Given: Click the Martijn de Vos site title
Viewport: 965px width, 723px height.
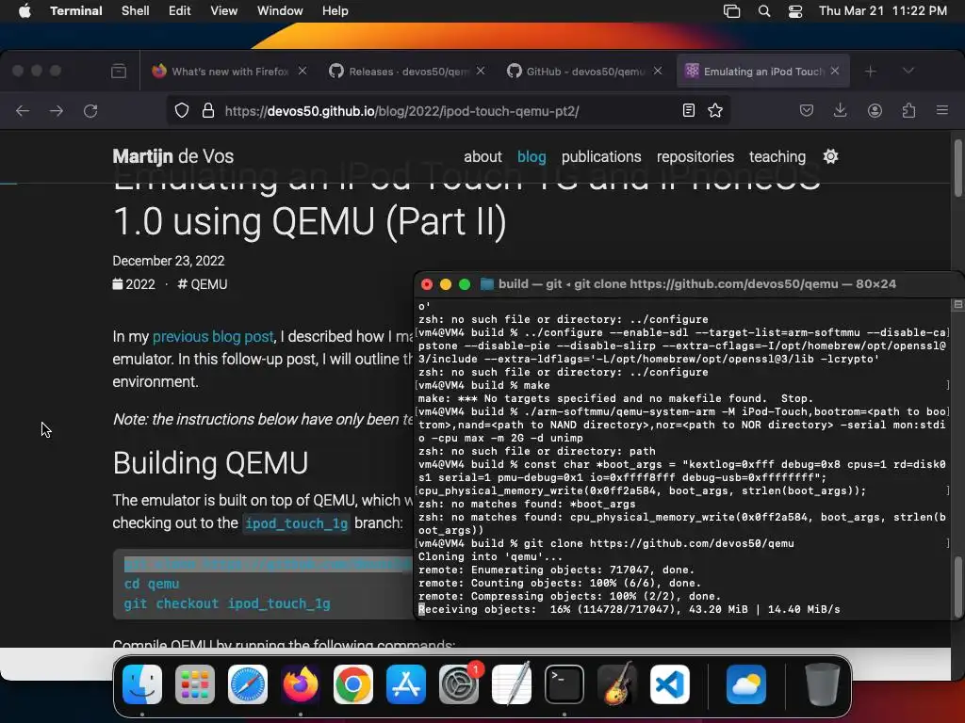Looking at the screenshot, I should 173,156.
